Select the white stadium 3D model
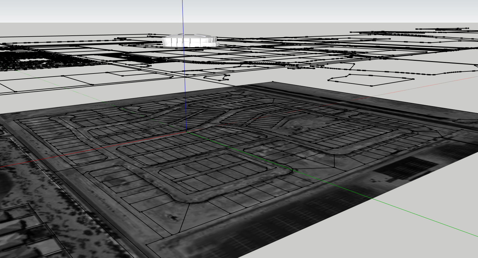 [190, 41]
